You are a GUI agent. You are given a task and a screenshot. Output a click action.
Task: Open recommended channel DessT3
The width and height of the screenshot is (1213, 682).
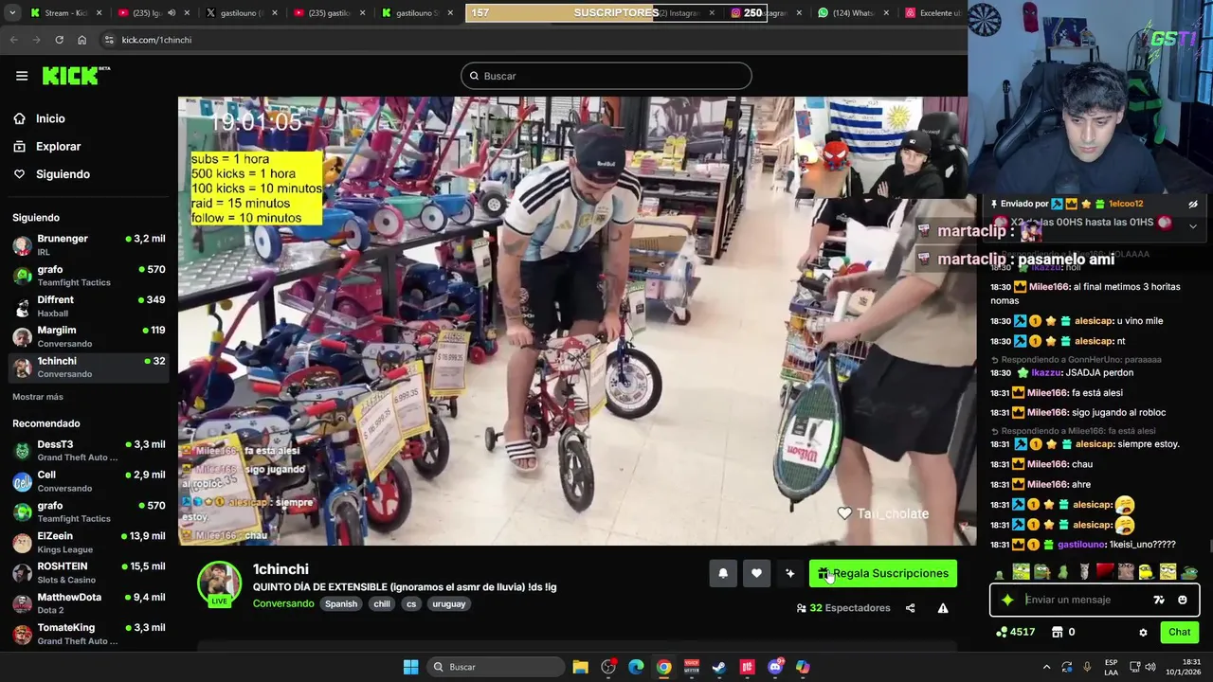pyautogui.click(x=89, y=451)
